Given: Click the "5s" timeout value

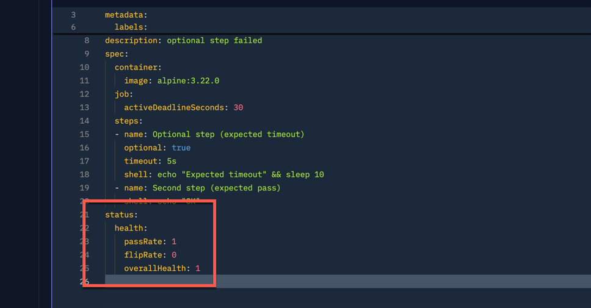Looking at the screenshot, I should 172,161.
